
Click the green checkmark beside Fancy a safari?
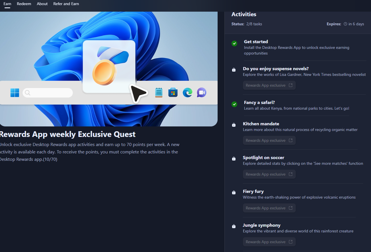tap(234, 104)
